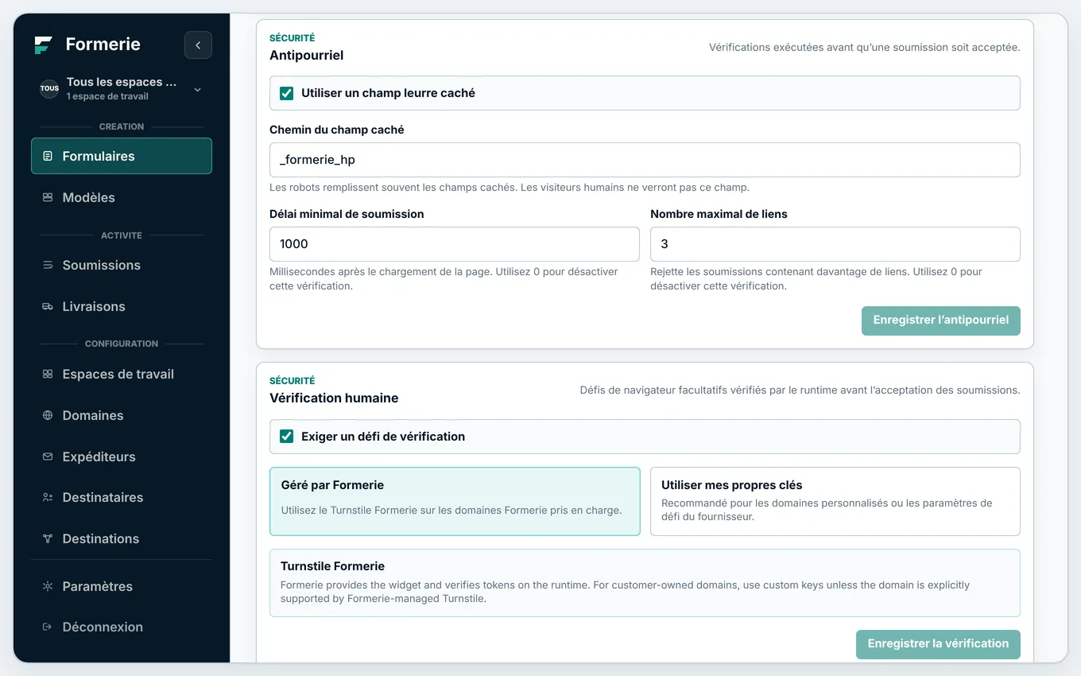Image resolution: width=1081 pixels, height=676 pixels.
Task: Focus the 'Chemin du champ caché' field
Action: [645, 160]
